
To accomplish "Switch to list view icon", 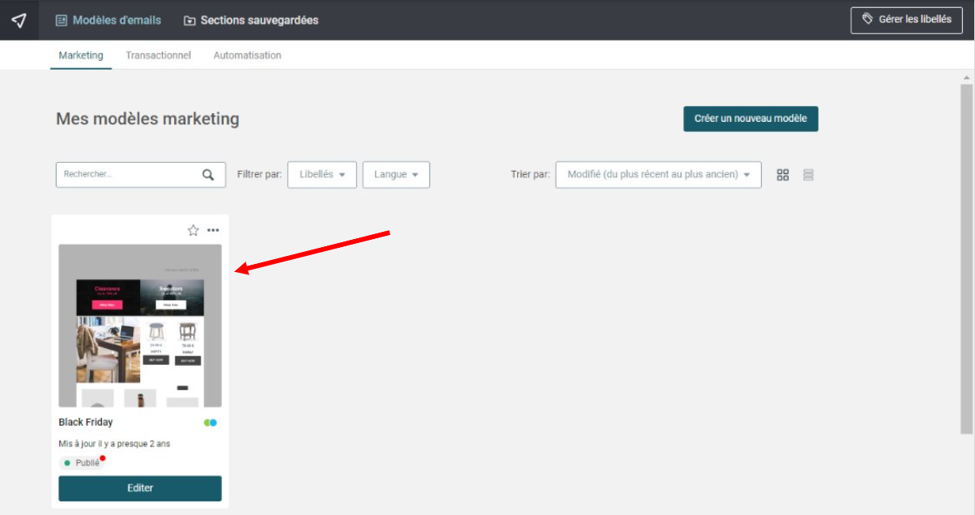I will pos(808,175).
